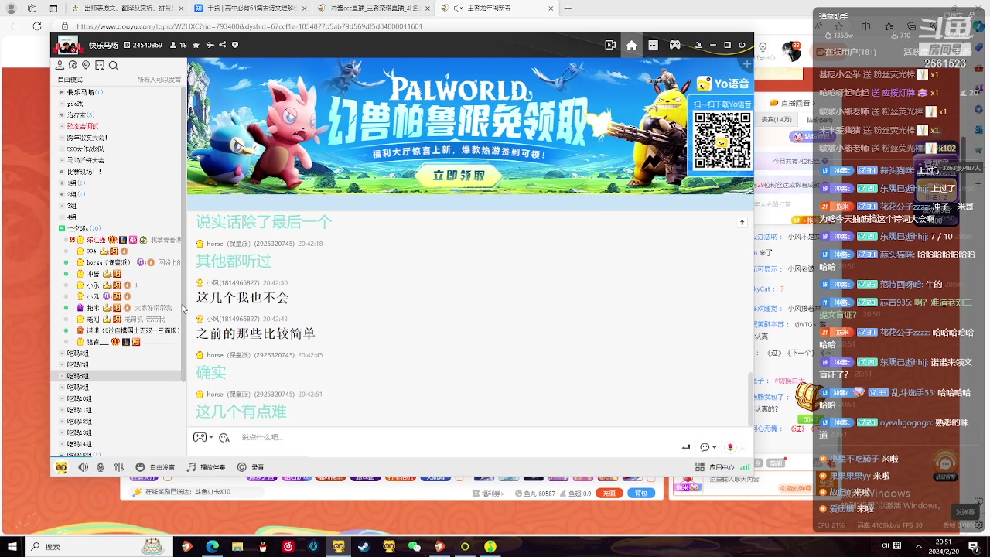
Task: Open the audio mixer sliders icon
Action: point(119,467)
